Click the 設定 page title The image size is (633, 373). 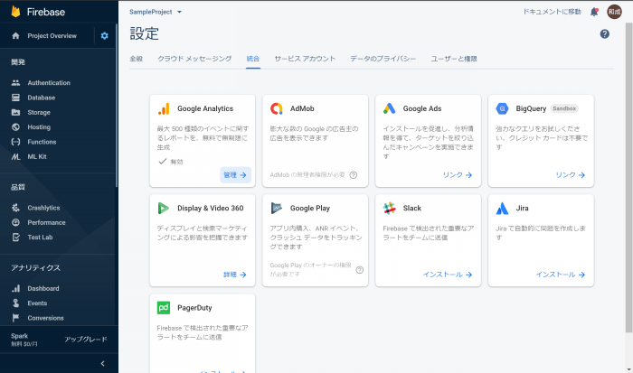144,33
